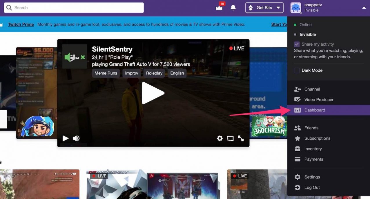Click the Friends people icon
Screen dimensions: 370x199
pos(298,128)
